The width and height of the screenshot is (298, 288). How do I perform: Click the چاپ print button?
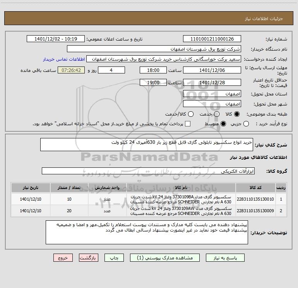[114, 258]
